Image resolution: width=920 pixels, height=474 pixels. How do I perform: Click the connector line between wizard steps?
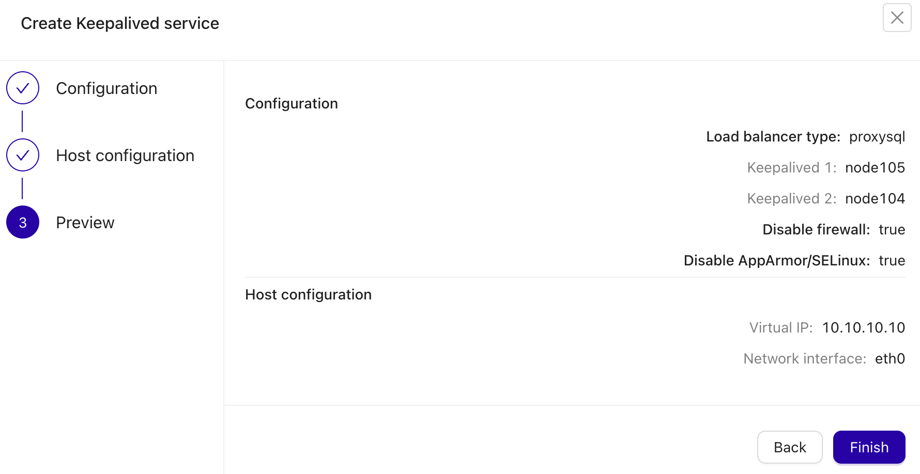(x=23, y=121)
